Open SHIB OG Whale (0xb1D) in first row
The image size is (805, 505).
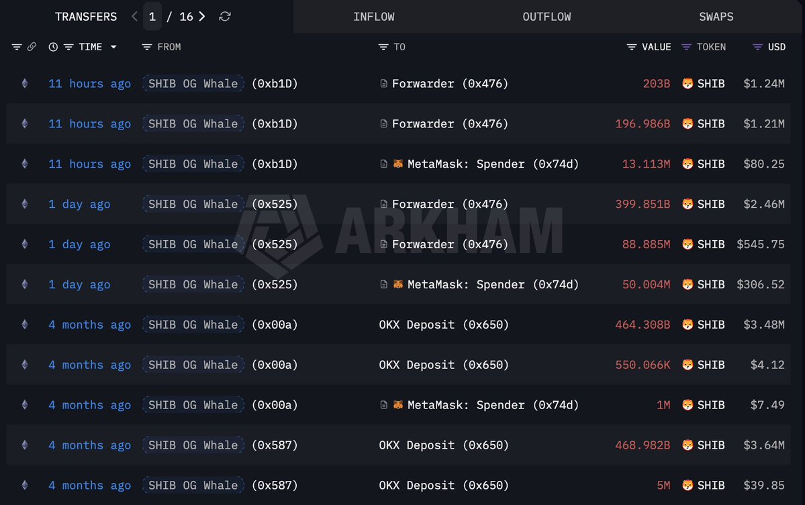(193, 84)
